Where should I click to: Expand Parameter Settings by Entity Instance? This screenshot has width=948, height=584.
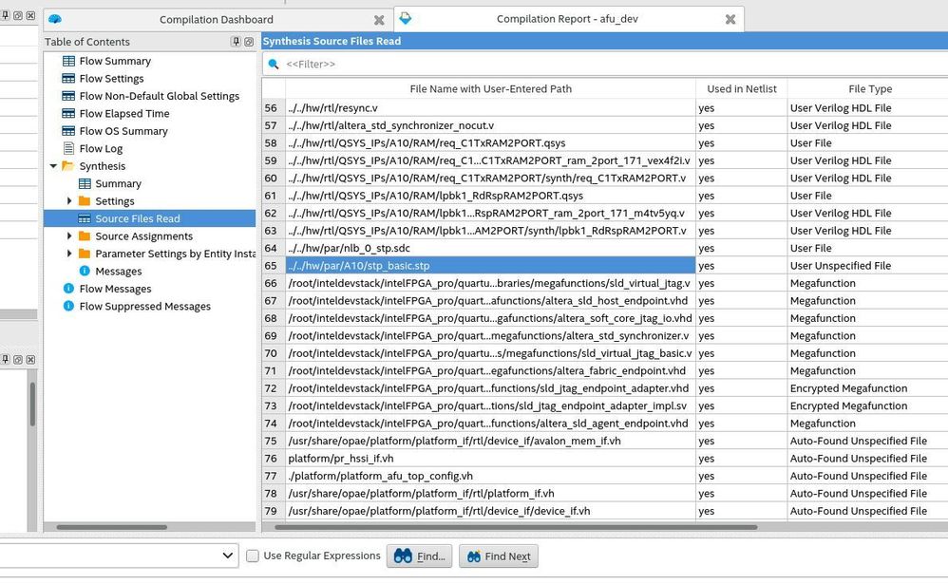pyautogui.click(x=69, y=254)
